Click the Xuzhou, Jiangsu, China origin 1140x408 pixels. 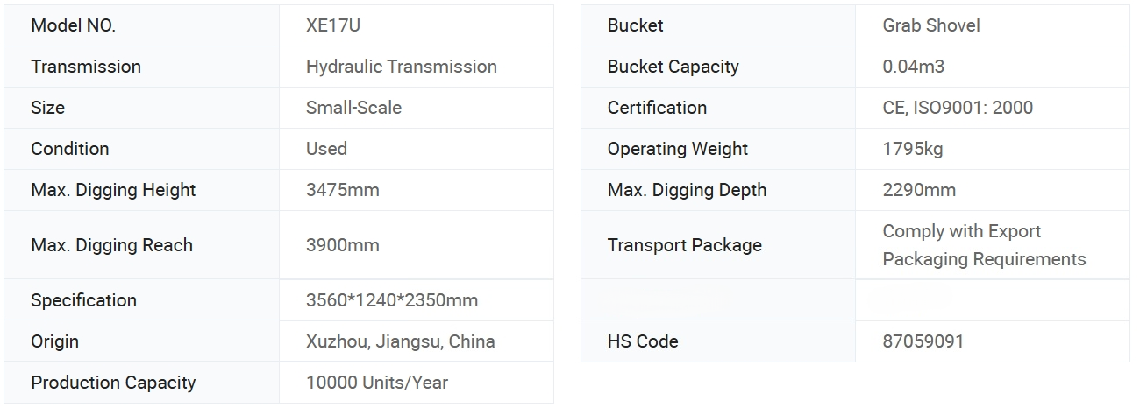click(400, 341)
